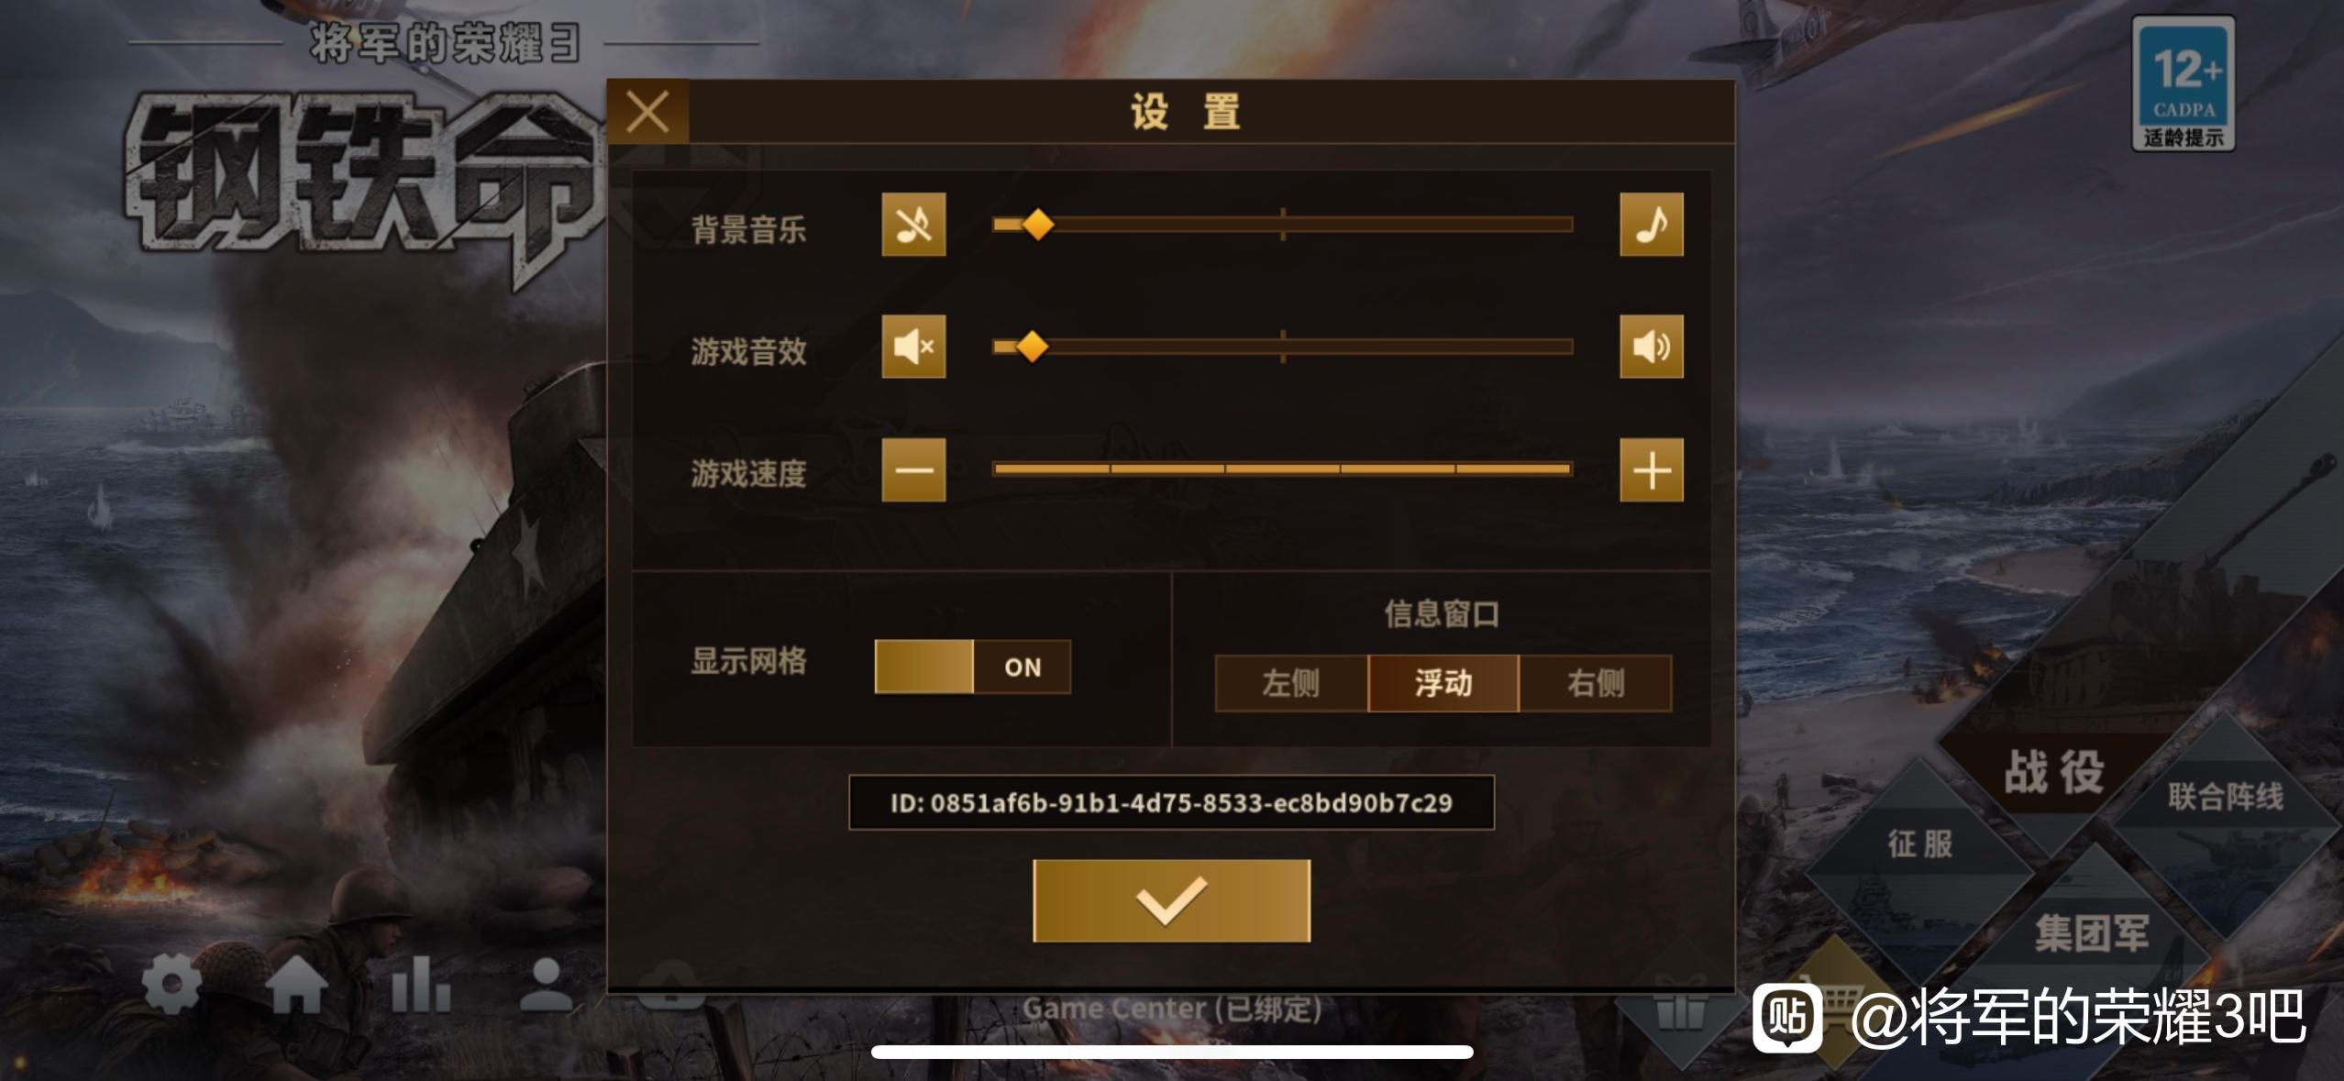Viewport: 2344px width, 1081px height.
Task: Open the player profile icon
Action: tap(547, 985)
